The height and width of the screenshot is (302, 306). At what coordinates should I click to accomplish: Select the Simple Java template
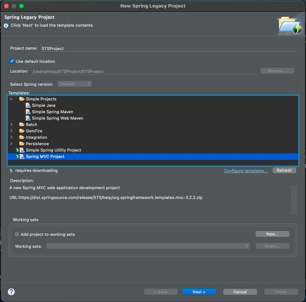(44, 105)
